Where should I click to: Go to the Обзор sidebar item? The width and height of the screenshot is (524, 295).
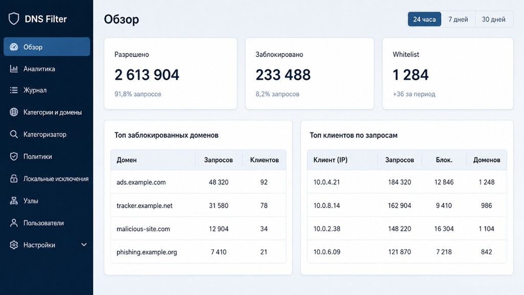(x=47, y=47)
